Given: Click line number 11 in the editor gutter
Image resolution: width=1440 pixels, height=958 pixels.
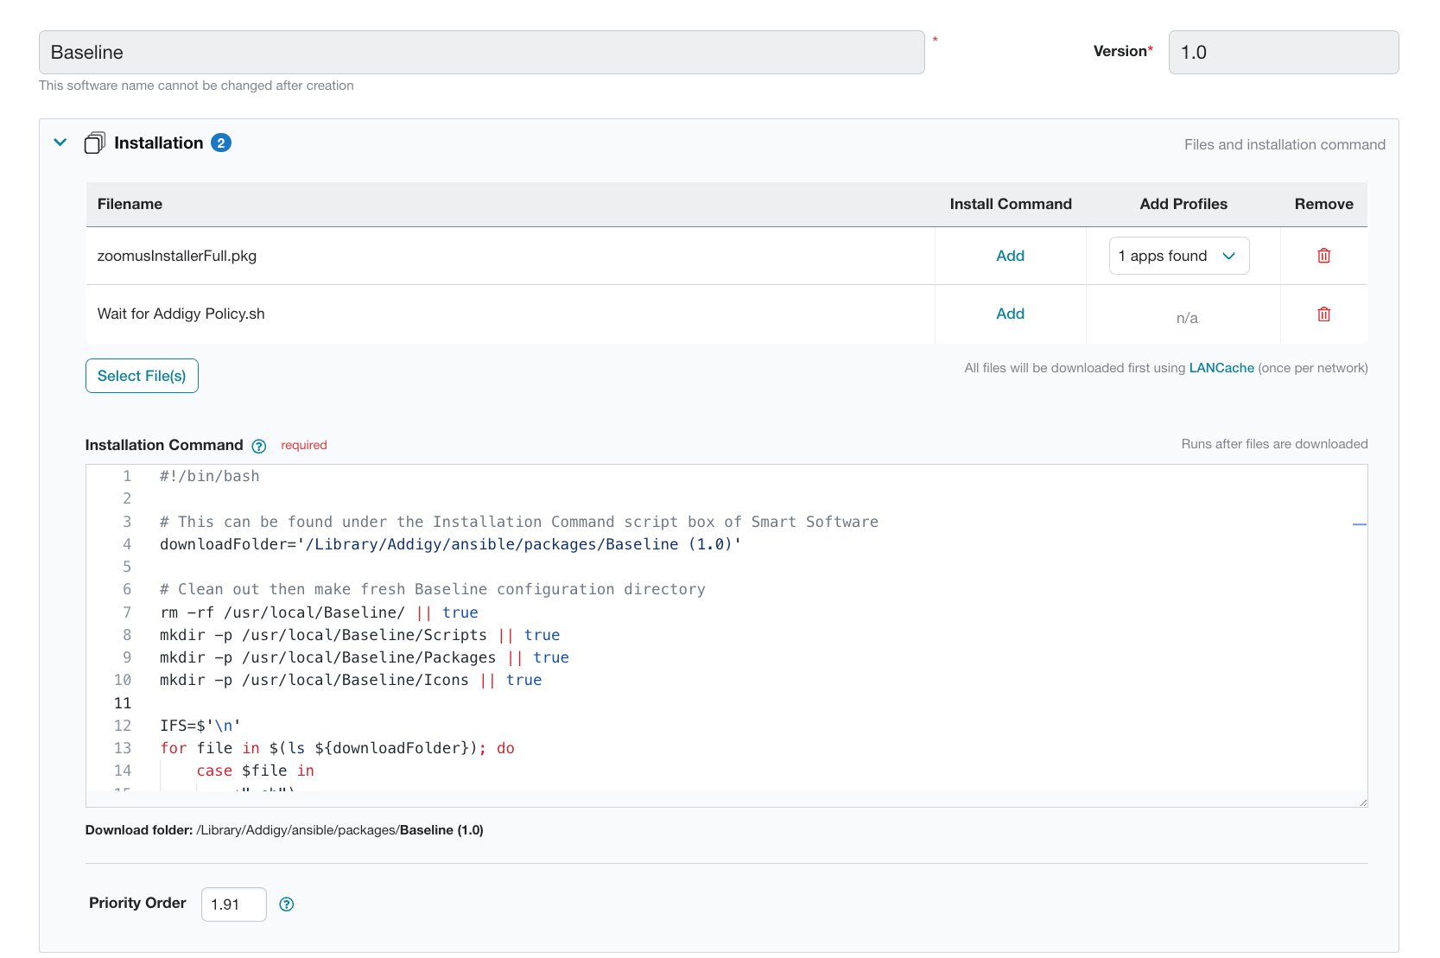Looking at the screenshot, I should tap(123, 703).
